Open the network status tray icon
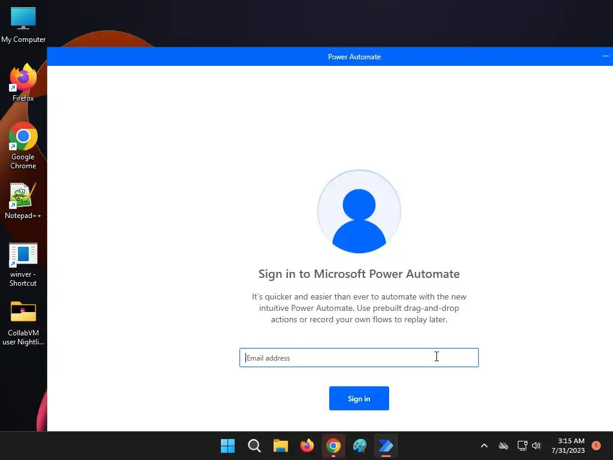This screenshot has width=613, height=460. pyautogui.click(x=522, y=446)
